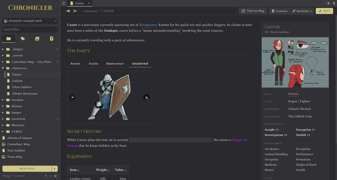The width and height of the screenshot is (337, 180).
Task: Switch to the tags view icon
Action: pyautogui.click(x=23, y=39)
